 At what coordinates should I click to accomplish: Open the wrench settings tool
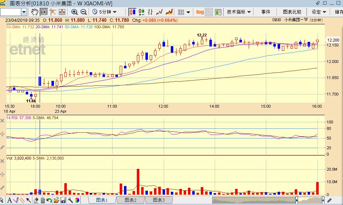70,200
